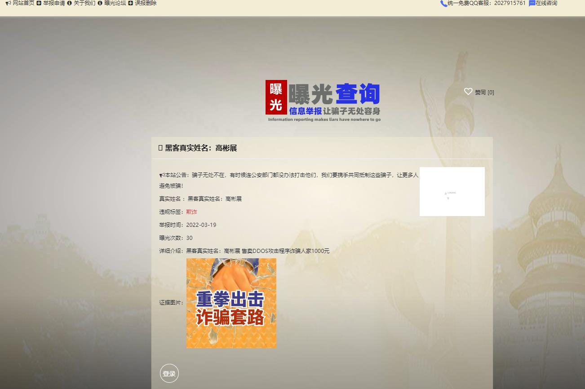The image size is (585, 389).
Task: Click the info icon beside 关于我们
Action: (x=70, y=3)
